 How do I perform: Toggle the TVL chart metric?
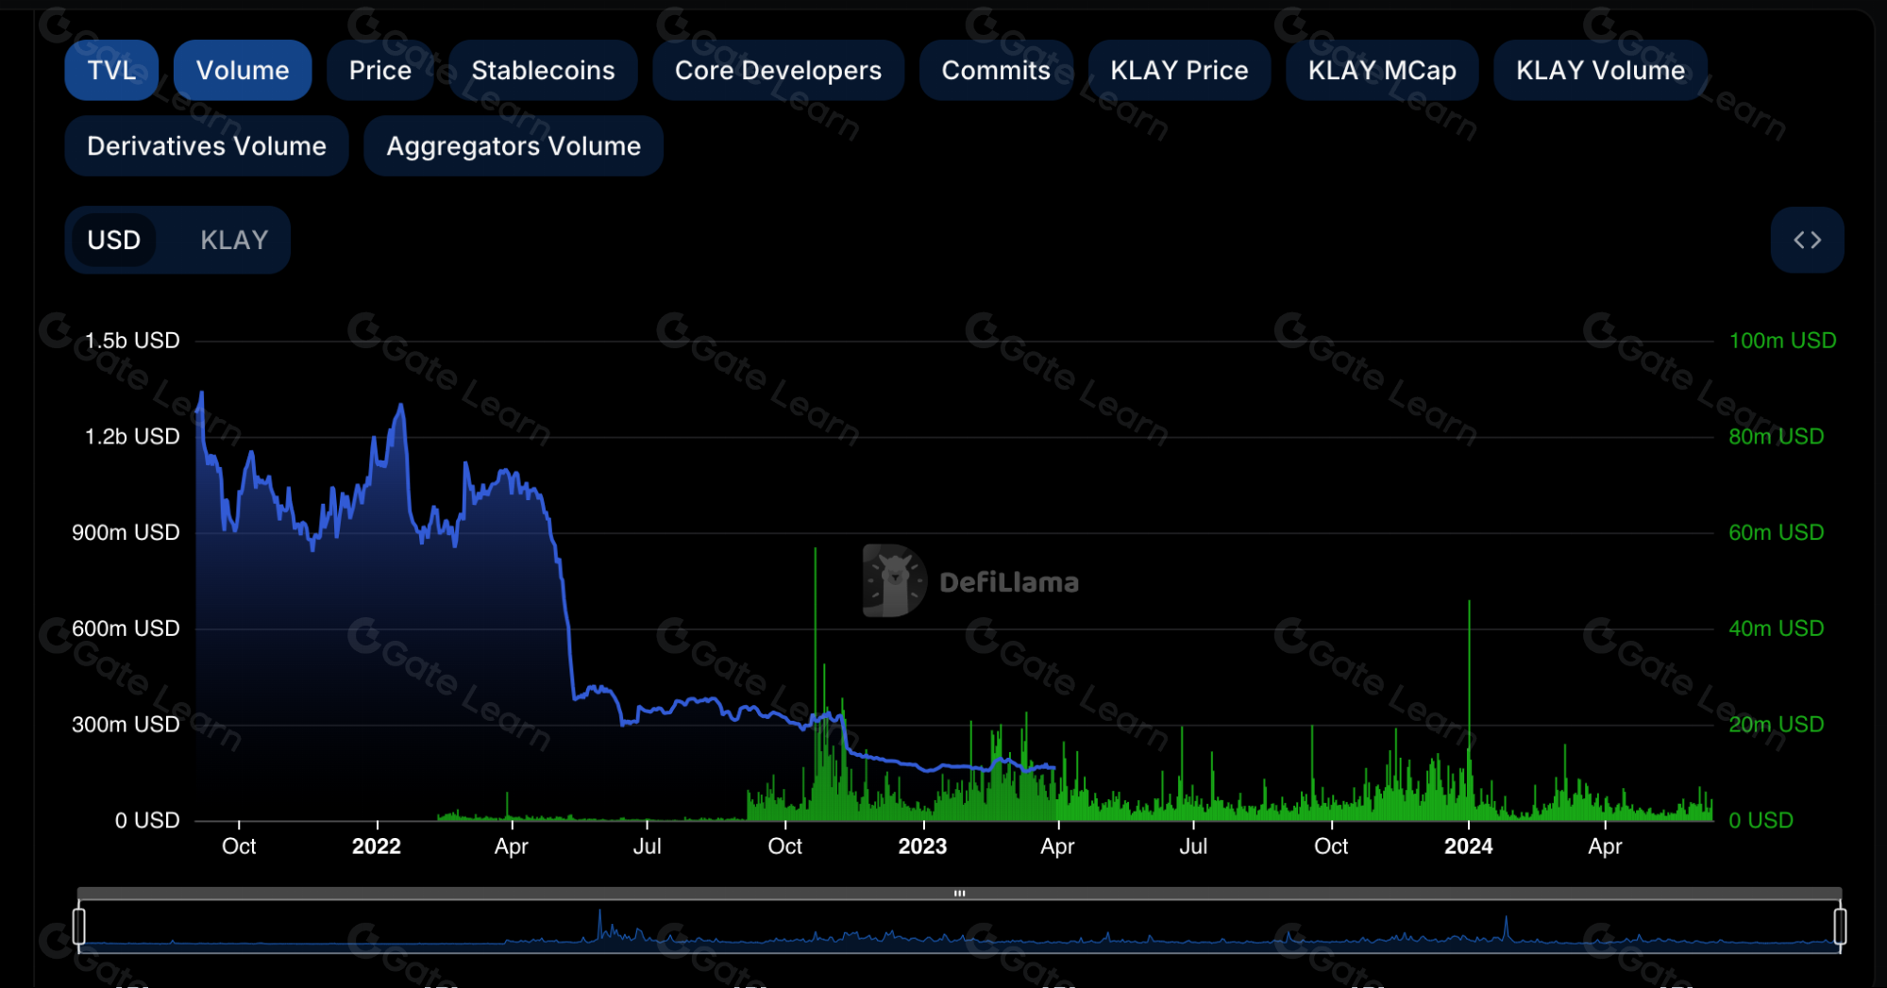(111, 70)
